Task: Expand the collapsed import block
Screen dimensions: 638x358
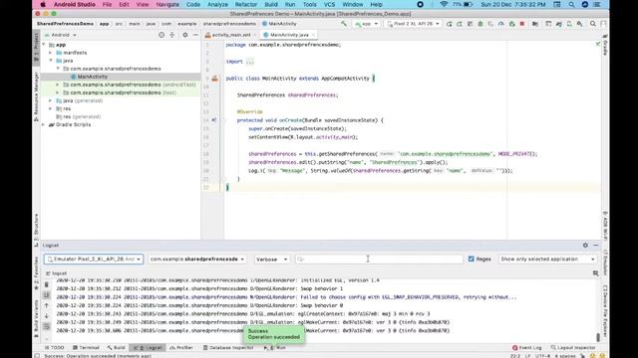Action: [x=249, y=62]
